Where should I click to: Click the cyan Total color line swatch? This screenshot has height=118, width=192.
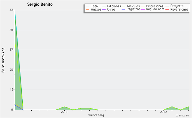point(88,6)
